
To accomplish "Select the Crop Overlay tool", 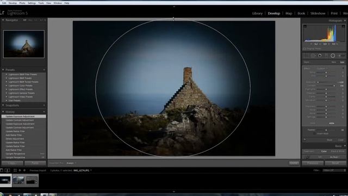I will (306, 56).
